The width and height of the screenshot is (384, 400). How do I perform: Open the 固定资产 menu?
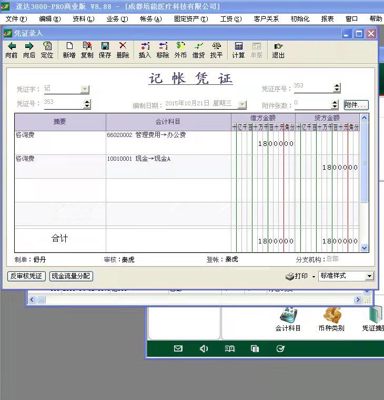(190, 18)
